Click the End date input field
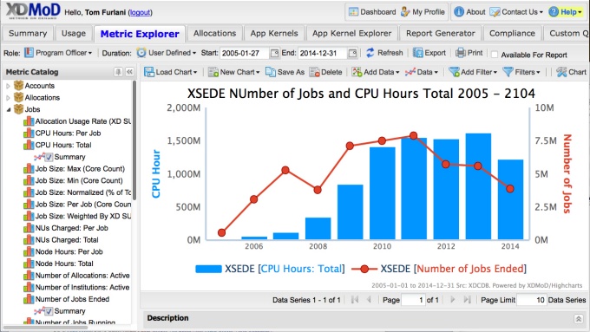The image size is (590, 332). coord(323,53)
